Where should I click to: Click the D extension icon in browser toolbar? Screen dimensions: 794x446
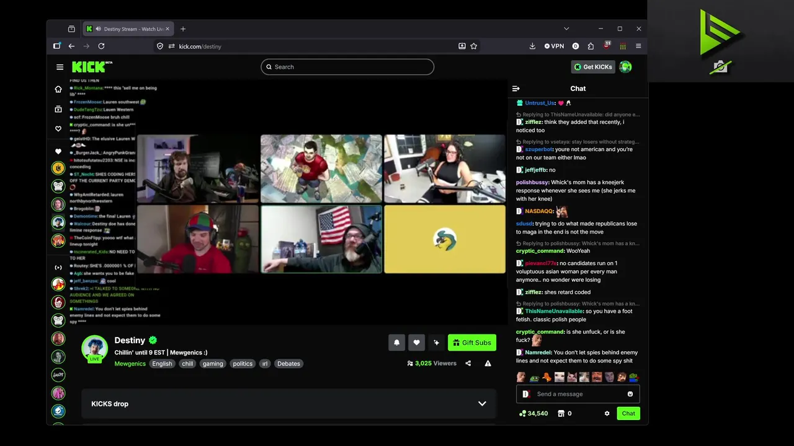576,46
